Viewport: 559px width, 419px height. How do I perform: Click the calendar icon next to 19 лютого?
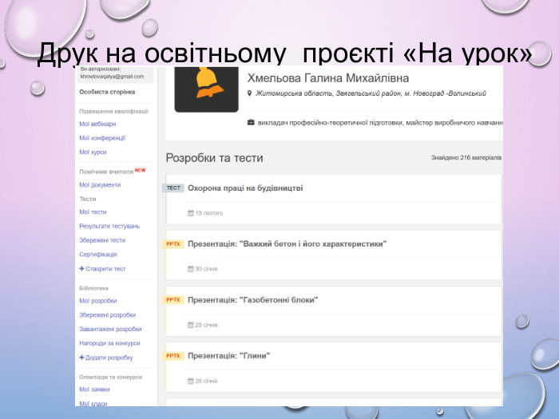[191, 213]
